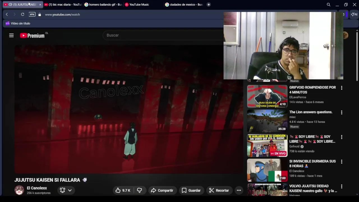Expand notification options dropdown chevron

(x=70, y=190)
